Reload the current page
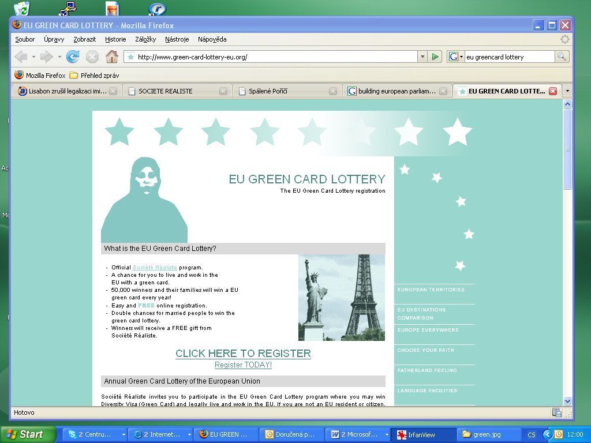The height and width of the screenshot is (443, 591). pyautogui.click(x=73, y=57)
